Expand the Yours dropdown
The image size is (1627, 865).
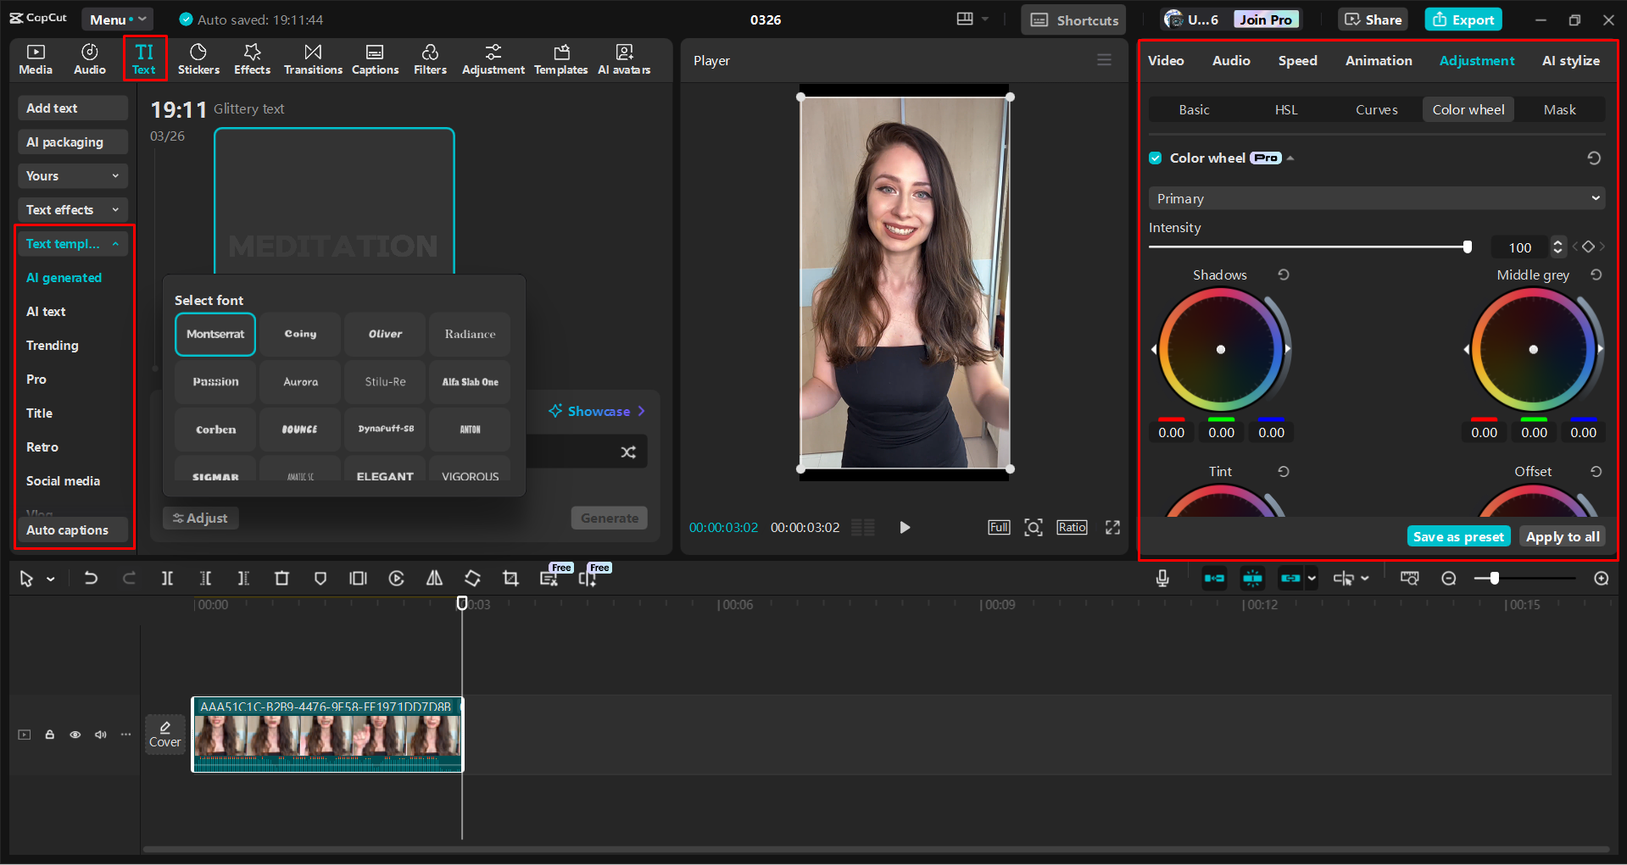click(72, 175)
